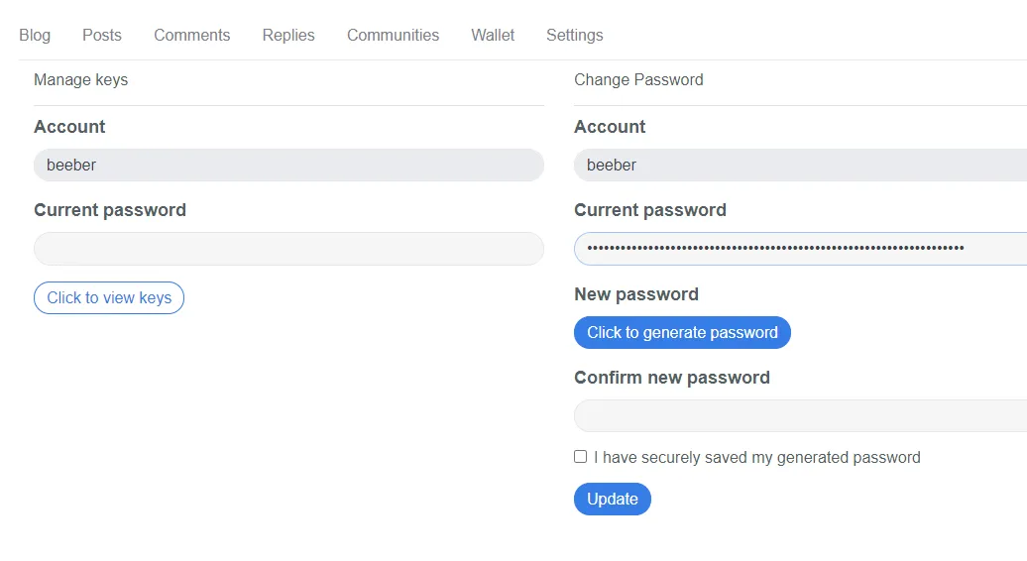Click the 'Manage keys' section heading
The image size is (1027, 561).
pos(81,80)
